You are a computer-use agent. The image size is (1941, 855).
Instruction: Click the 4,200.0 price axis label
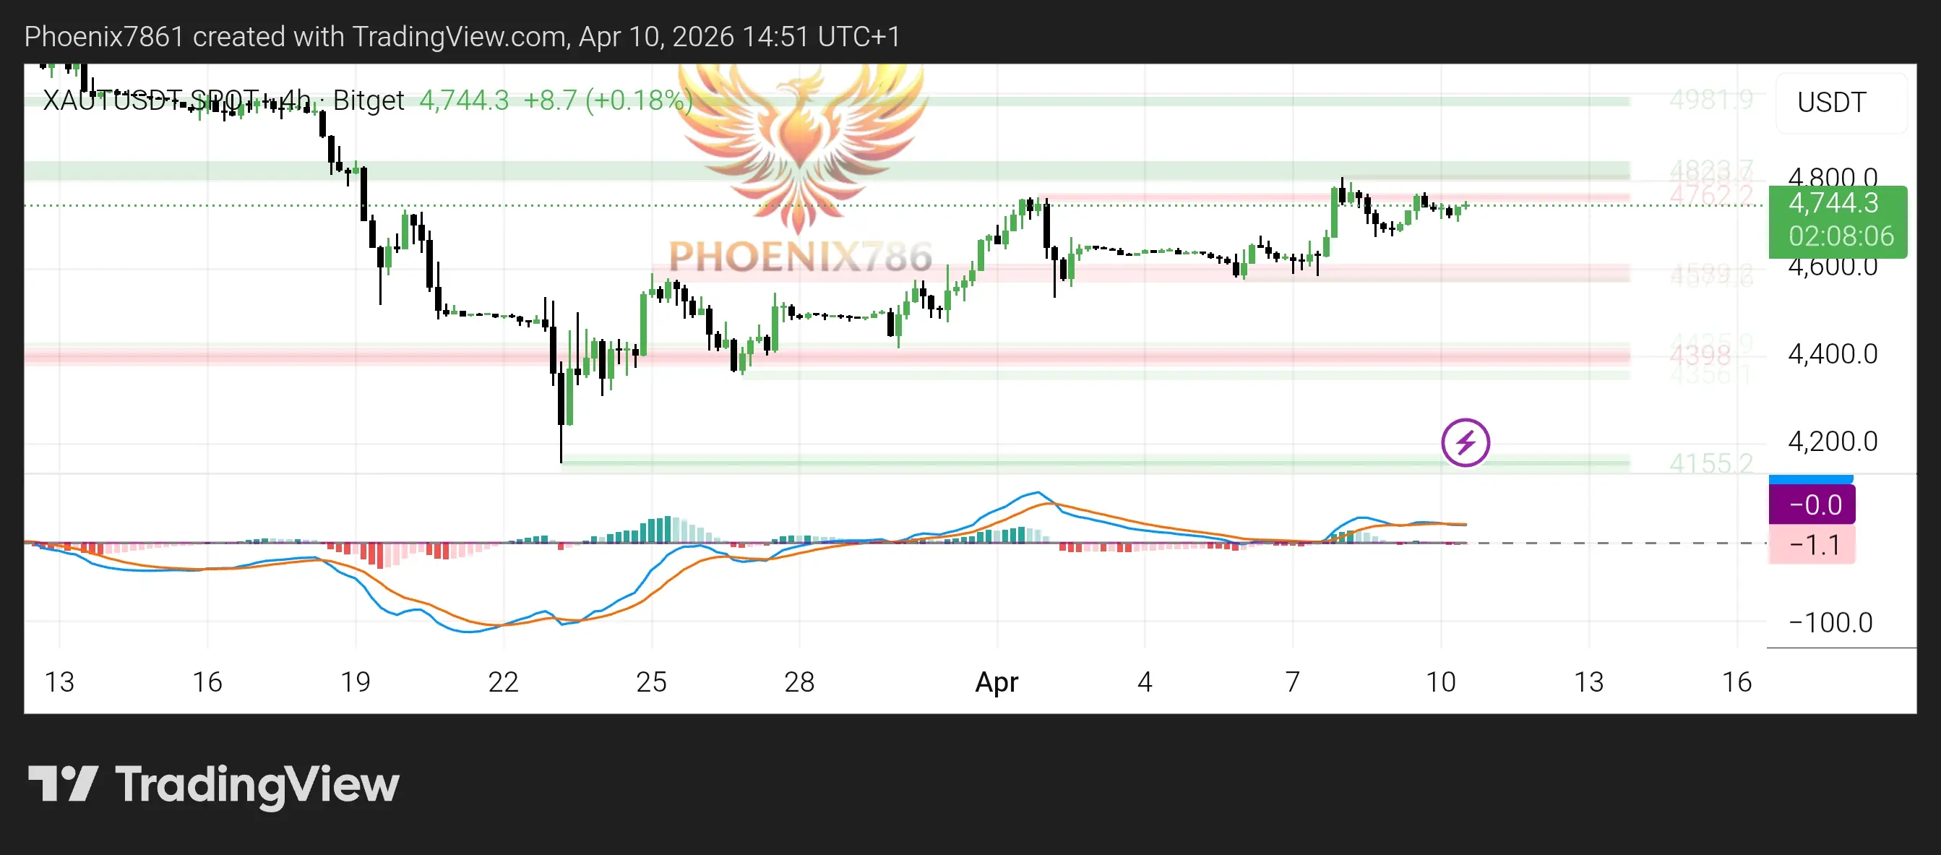pos(1832,442)
